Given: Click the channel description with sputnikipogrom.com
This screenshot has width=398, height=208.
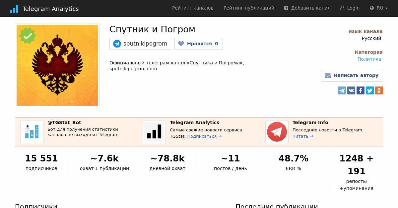Looking at the screenshot, I should click(177, 66).
